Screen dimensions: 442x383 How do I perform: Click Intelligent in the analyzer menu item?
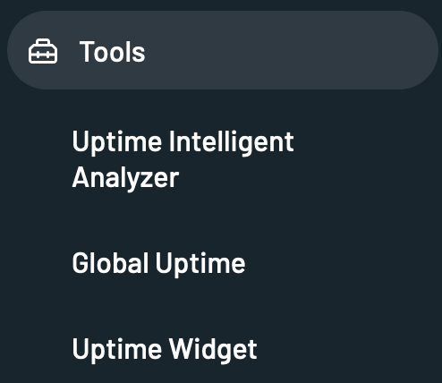232,142
